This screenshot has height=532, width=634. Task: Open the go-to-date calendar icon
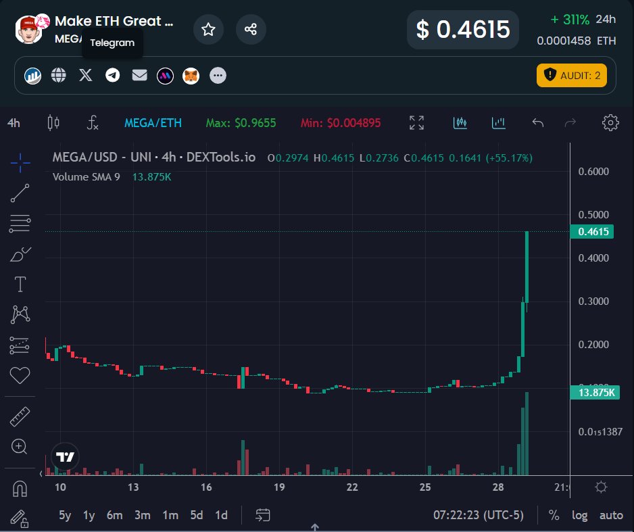click(x=263, y=515)
